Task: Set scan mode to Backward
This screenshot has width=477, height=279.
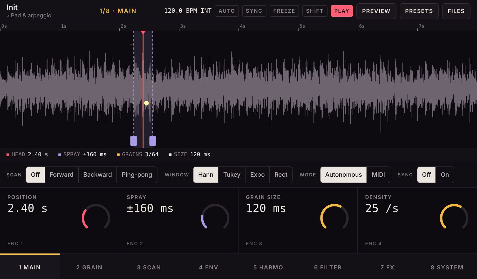Action: [x=98, y=175]
